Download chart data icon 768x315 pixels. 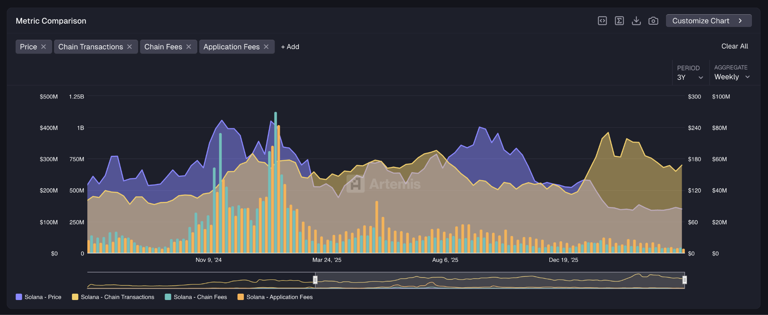(x=636, y=21)
